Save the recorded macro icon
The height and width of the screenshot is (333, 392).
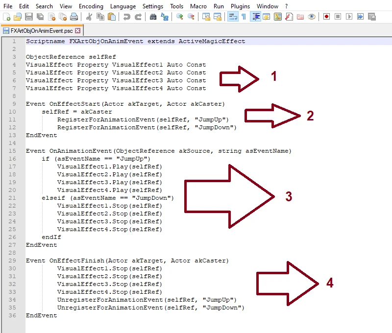click(372, 17)
